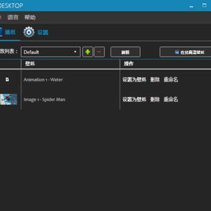
Task: Click the 操作 column header
Action: point(129,64)
